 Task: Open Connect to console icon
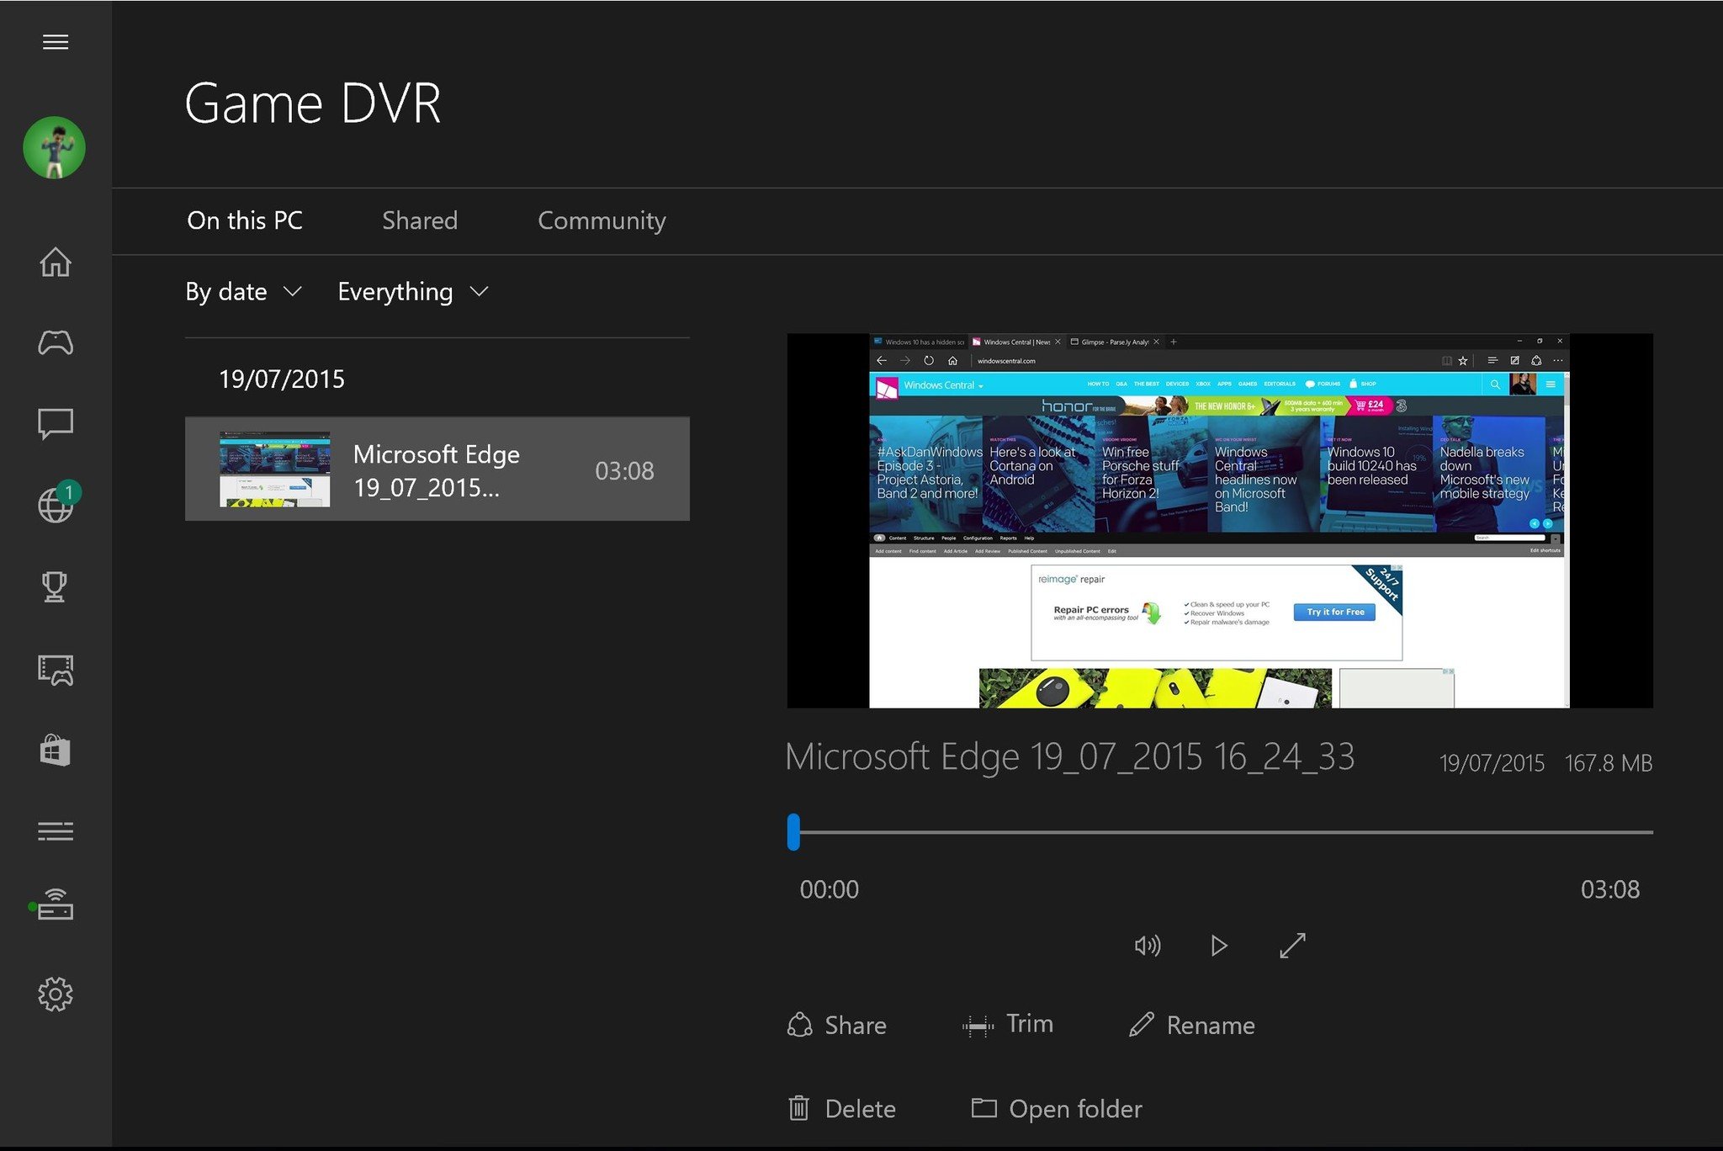56,905
